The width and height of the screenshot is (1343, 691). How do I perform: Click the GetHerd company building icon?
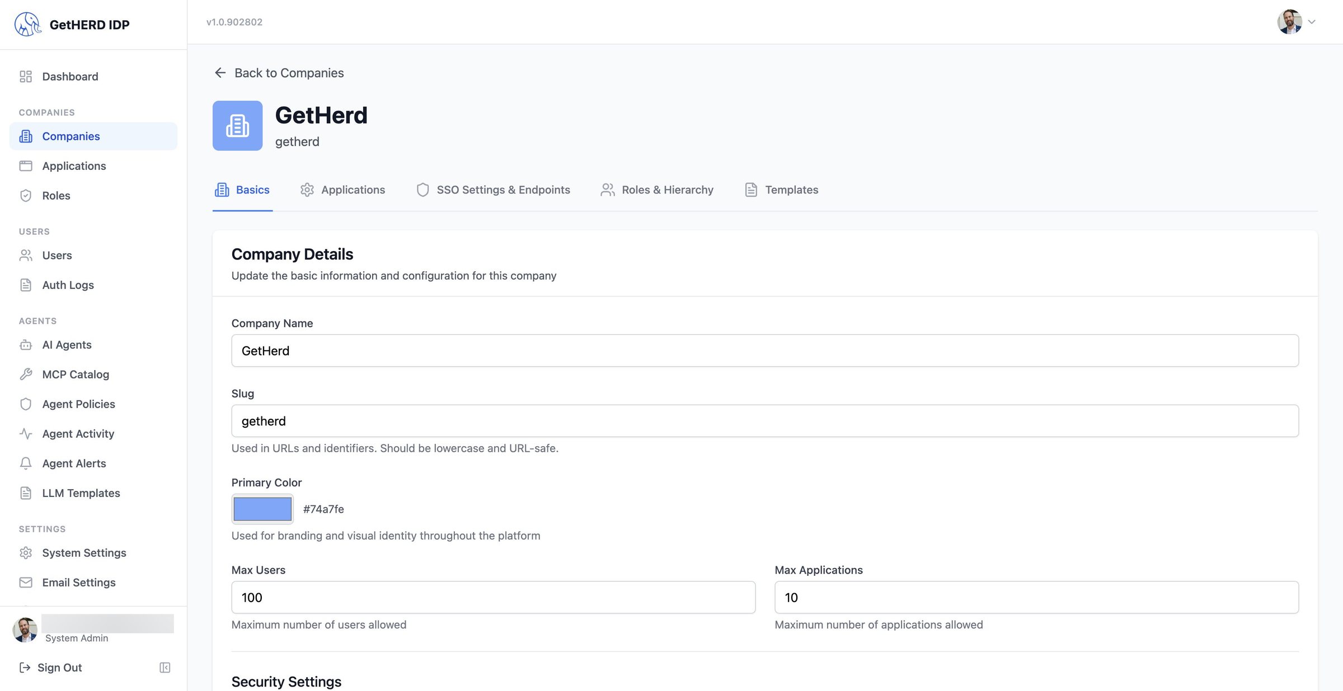click(237, 126)
